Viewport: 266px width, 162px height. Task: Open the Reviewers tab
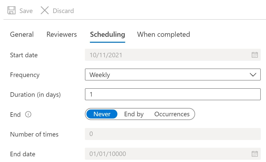(x=62, y=34)
